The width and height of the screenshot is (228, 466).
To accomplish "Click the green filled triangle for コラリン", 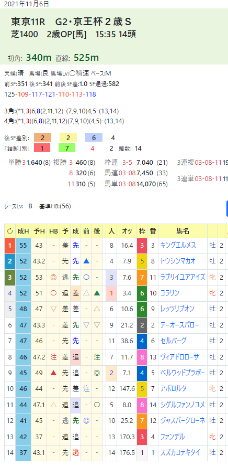I will click(97, 293).
